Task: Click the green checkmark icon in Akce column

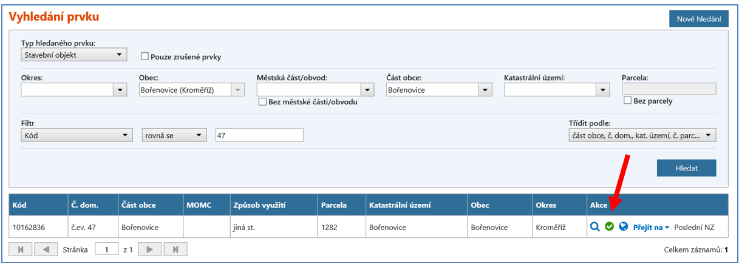Action: point(609,227)
